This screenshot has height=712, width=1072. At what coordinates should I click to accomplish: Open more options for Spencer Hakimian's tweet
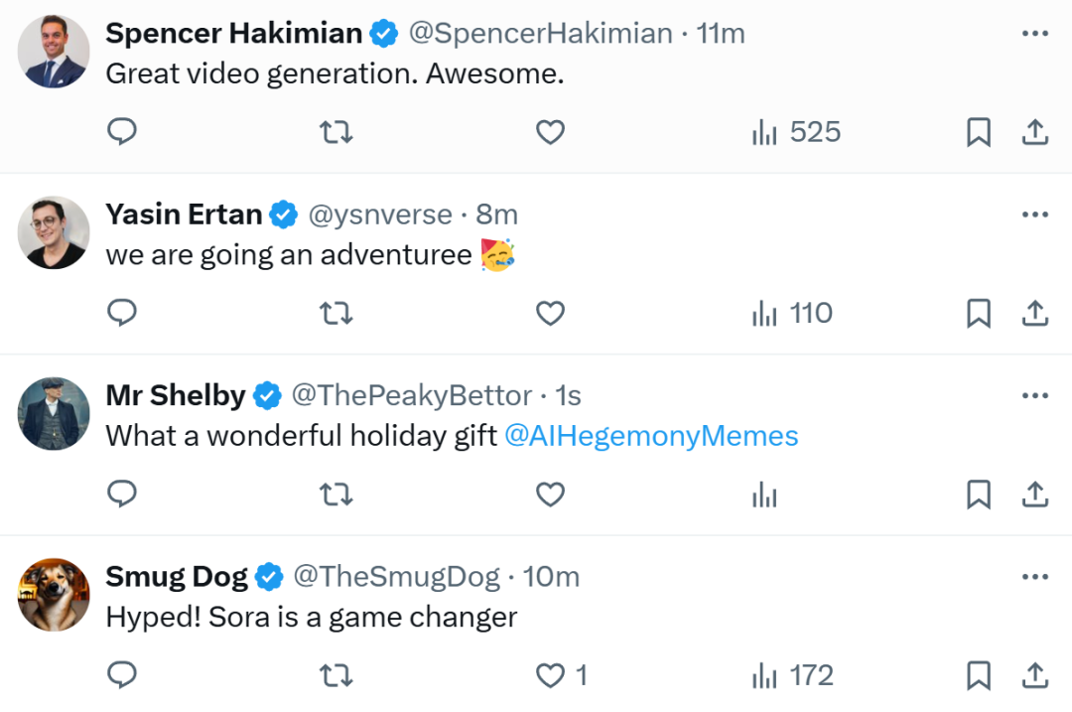1034,34
